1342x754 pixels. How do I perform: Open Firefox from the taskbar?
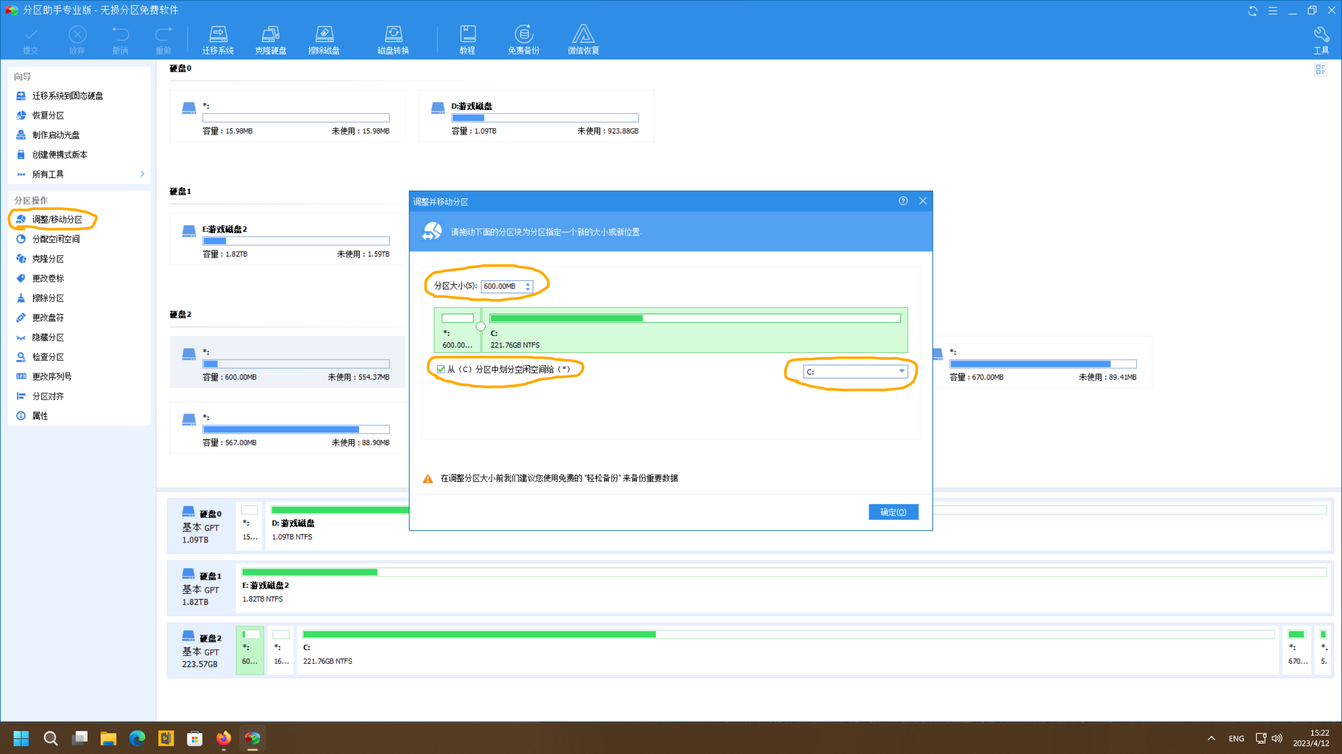(x=224, y=738)
